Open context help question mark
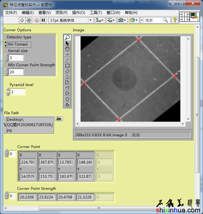The width and height of the screenshot is (203, 214). [175, 20]
